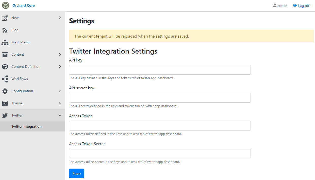Image resolution: width=315 pixels, height=180 pixels.
Task: Click the Workflows diagram icon
Action: click(x=5, y=79)
